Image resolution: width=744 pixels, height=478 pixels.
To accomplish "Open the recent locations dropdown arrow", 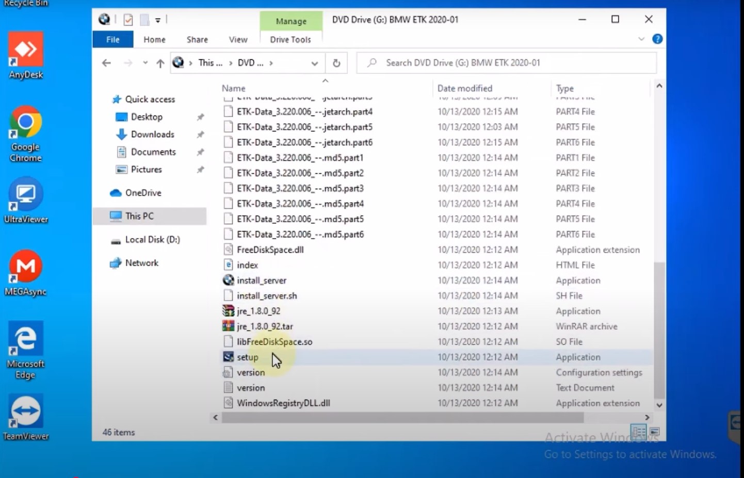I will tap(145, 63).
